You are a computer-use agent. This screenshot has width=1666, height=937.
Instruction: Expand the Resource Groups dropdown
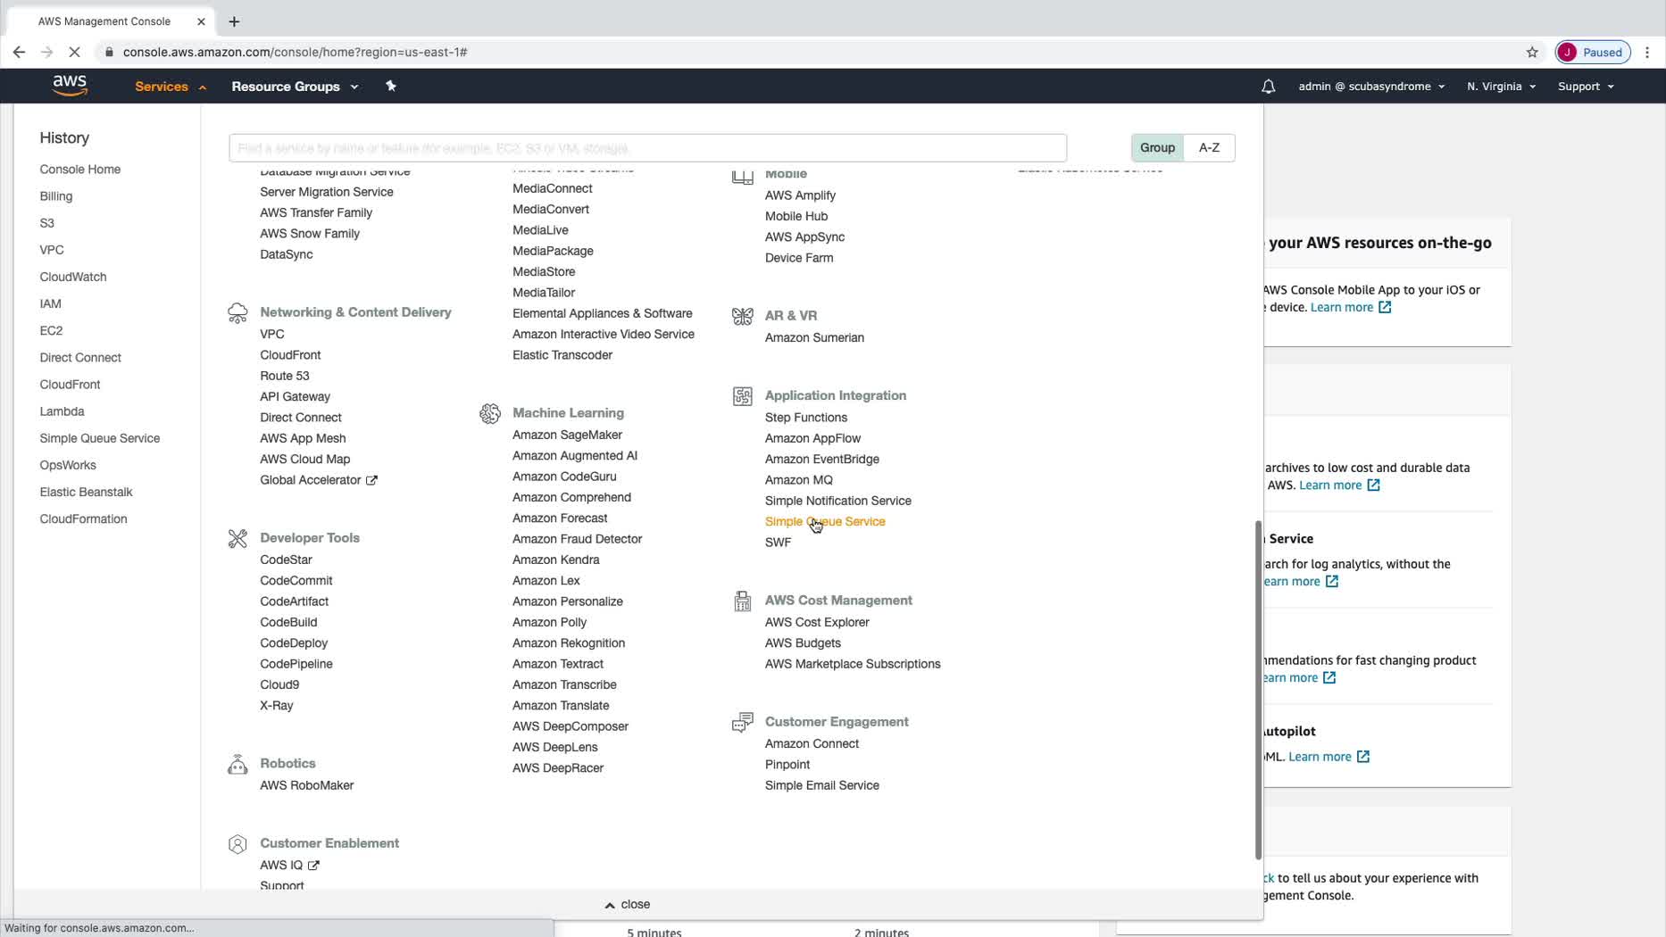(x=295, y=87)
